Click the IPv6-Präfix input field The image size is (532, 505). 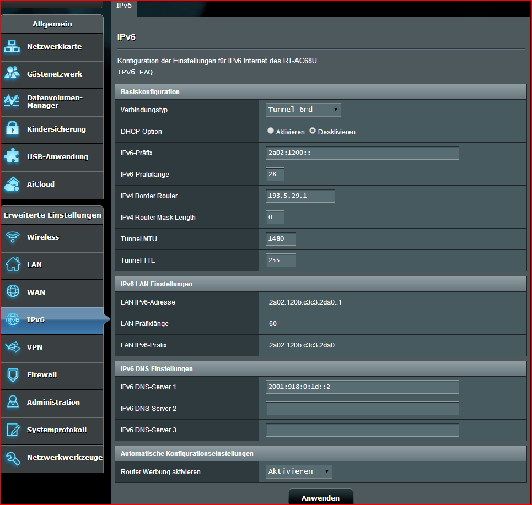[x=362, y=153]
